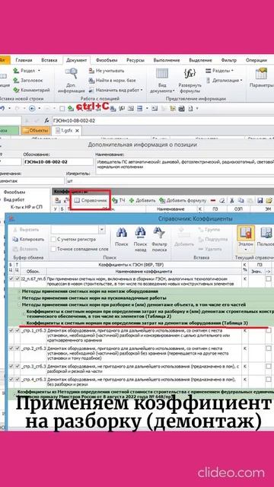Click the red minus delete icon
Screen dimensions: 274x487
213,200
